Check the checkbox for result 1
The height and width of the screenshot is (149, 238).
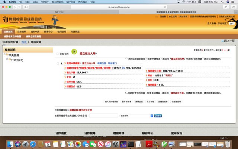(x=58, y=64)
